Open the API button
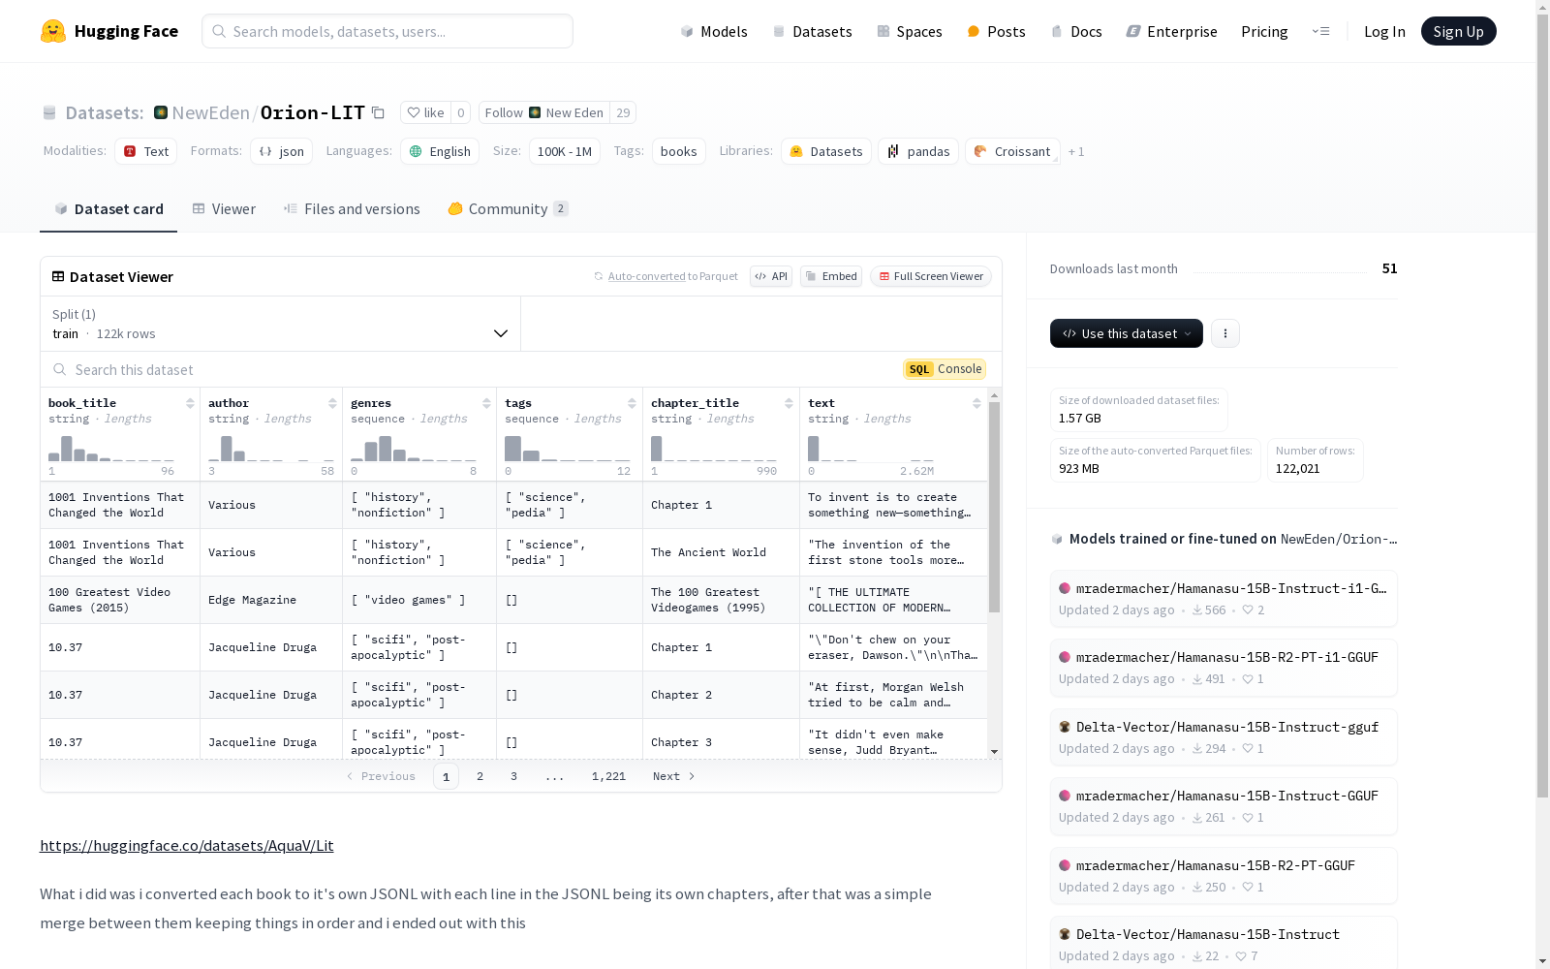Screen dimensions: 1550x969 [771, 276]
